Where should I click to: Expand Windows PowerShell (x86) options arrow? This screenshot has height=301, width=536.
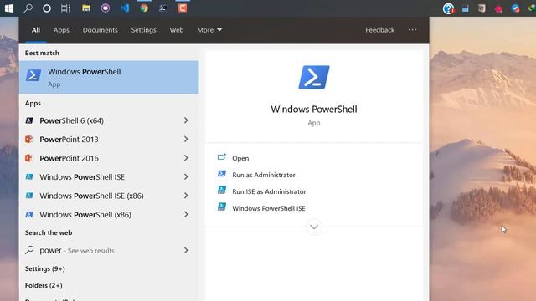(186, 214)
